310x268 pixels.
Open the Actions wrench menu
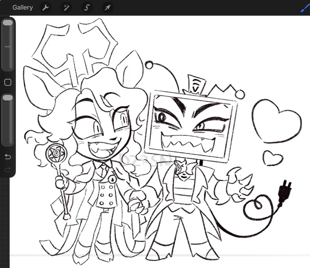click(x=46, y=7)
